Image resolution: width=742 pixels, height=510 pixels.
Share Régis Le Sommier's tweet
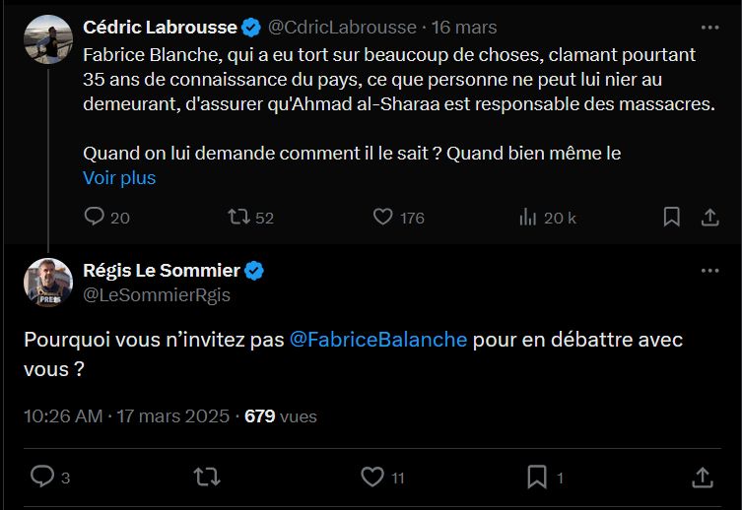(x=703, y=477)
